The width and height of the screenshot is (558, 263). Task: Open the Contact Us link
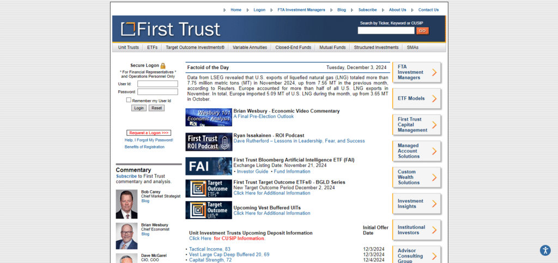tap(428, 10)
